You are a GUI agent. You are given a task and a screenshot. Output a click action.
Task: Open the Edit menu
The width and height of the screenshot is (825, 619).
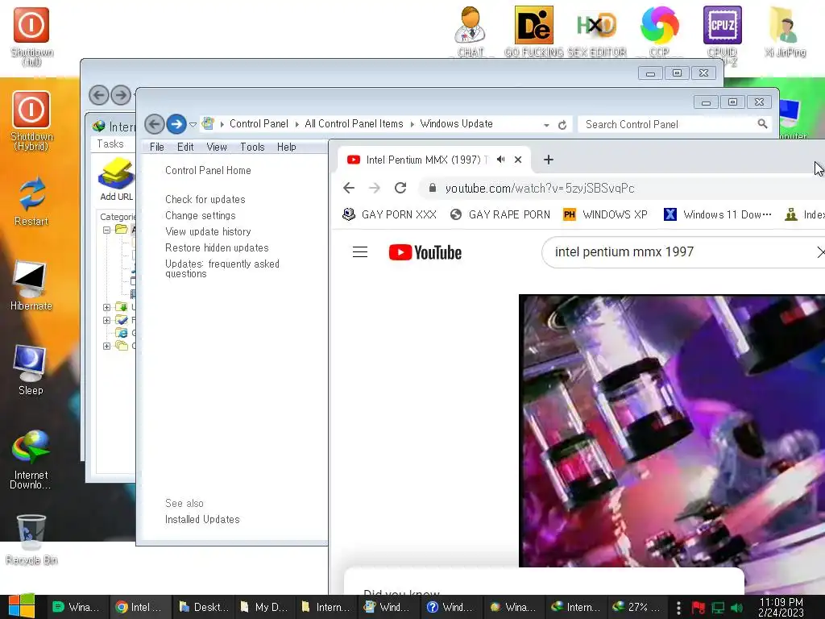pos(185,147)
